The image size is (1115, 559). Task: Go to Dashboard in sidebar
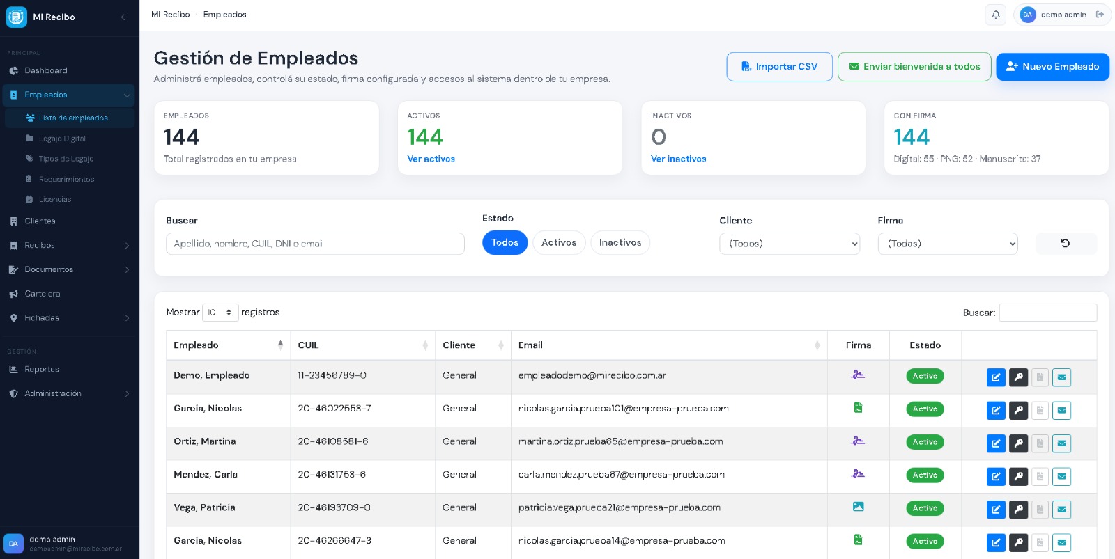(x=46, y=70)
